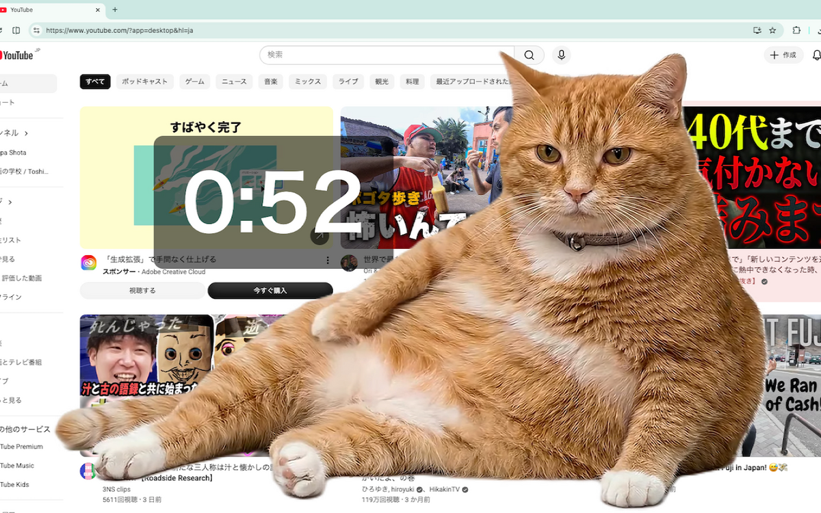The width and height of the screenshot is (821, 513).
Task: Open YouTube Premium from the sidebar
Action: click(21, 446)
